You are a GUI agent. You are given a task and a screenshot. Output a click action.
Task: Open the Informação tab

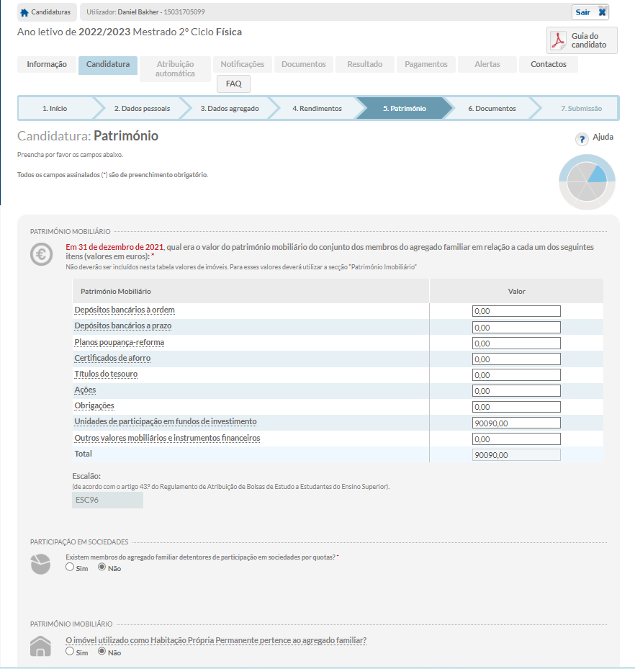(x=47, y=64)
